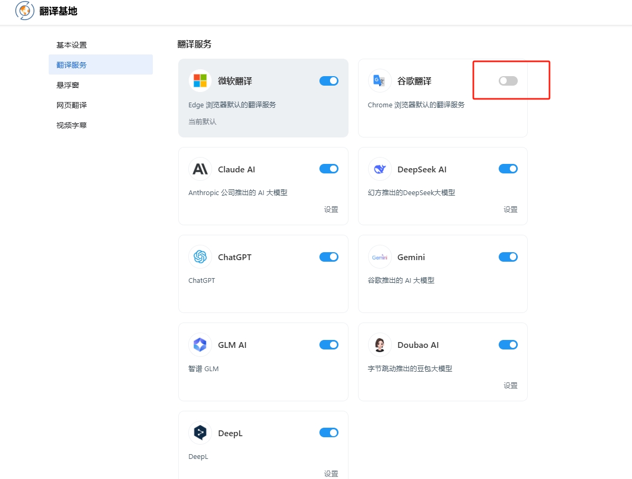Click the 谷歌翻译 Google Translate icon

(x=380, y=80)
